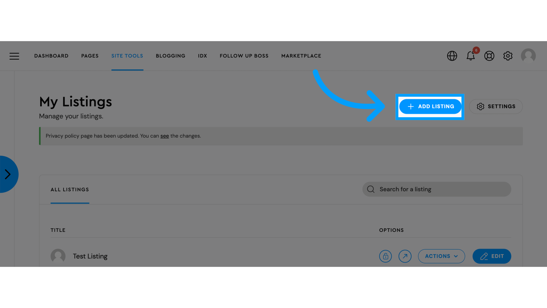Click the IDX navigation menu item
Screen dimensions: 547x308
(x=203, y=56)
